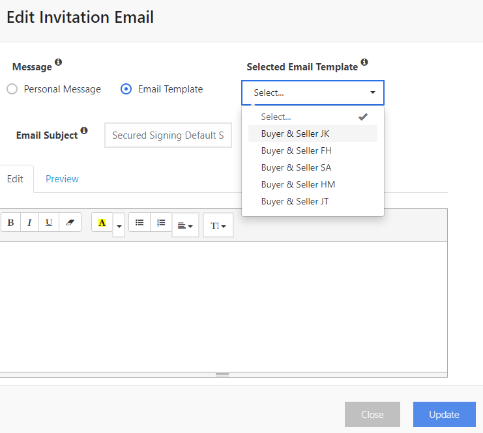Select the Email Template radio button
The image size is (483, 433).
coord(126,89)
